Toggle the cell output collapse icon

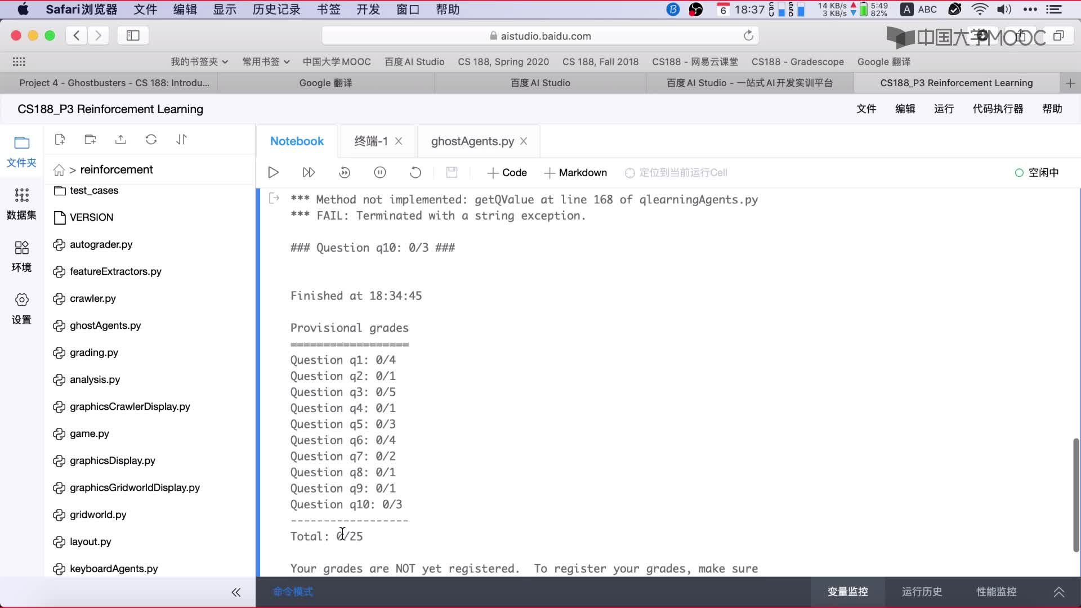point(274,198)
